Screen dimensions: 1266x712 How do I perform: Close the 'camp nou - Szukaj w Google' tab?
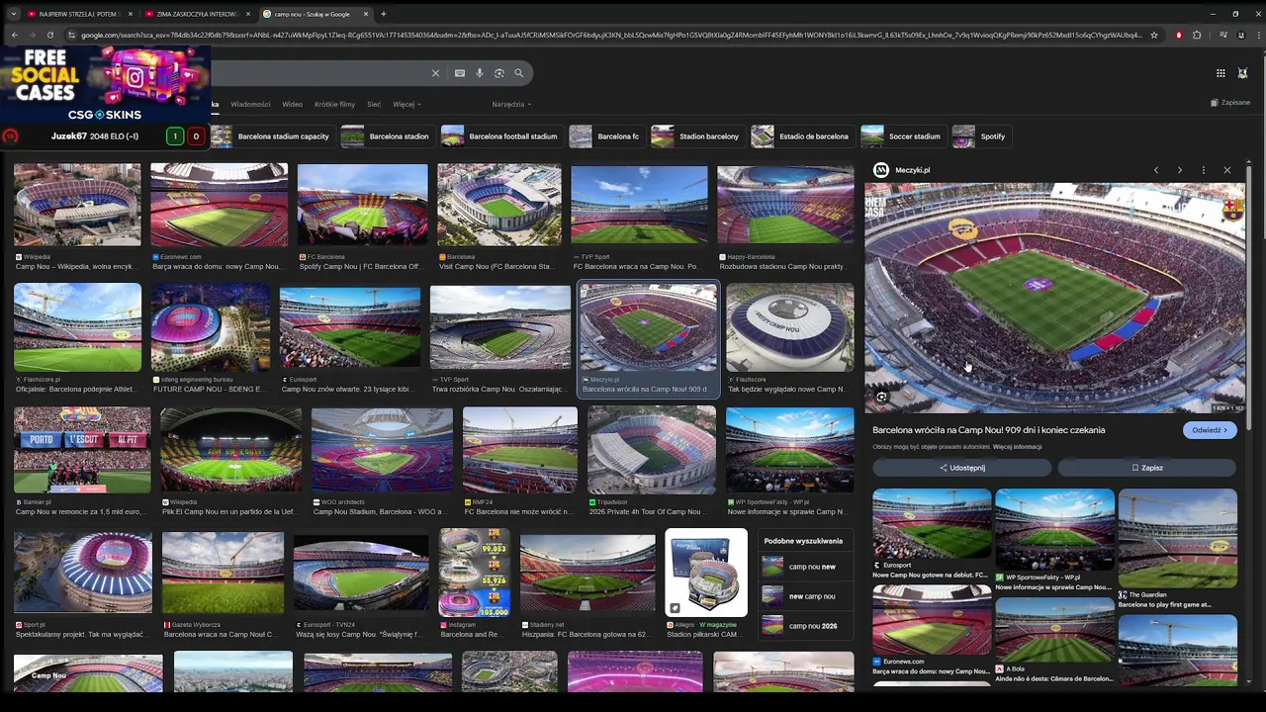(366, 14)
